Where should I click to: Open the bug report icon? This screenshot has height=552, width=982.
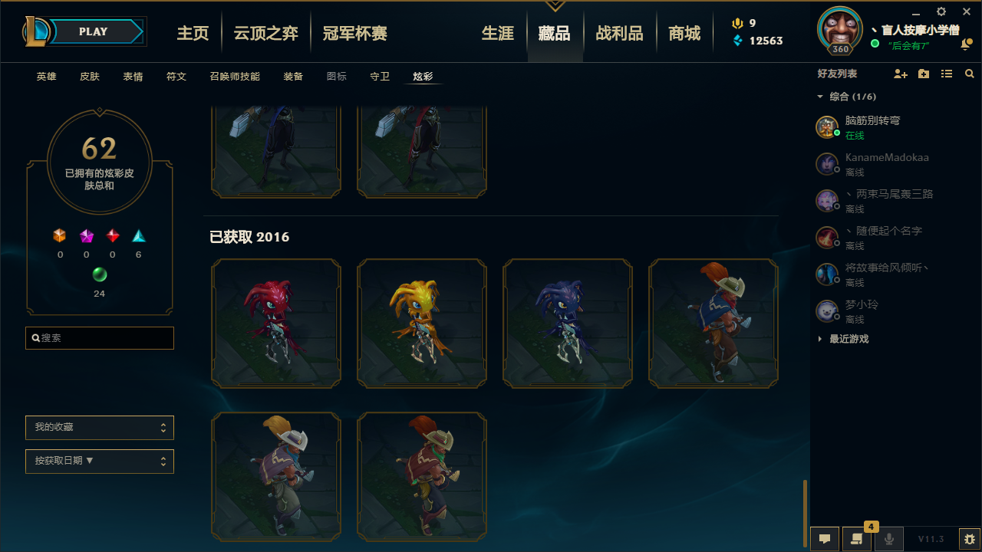pos(970,539)
